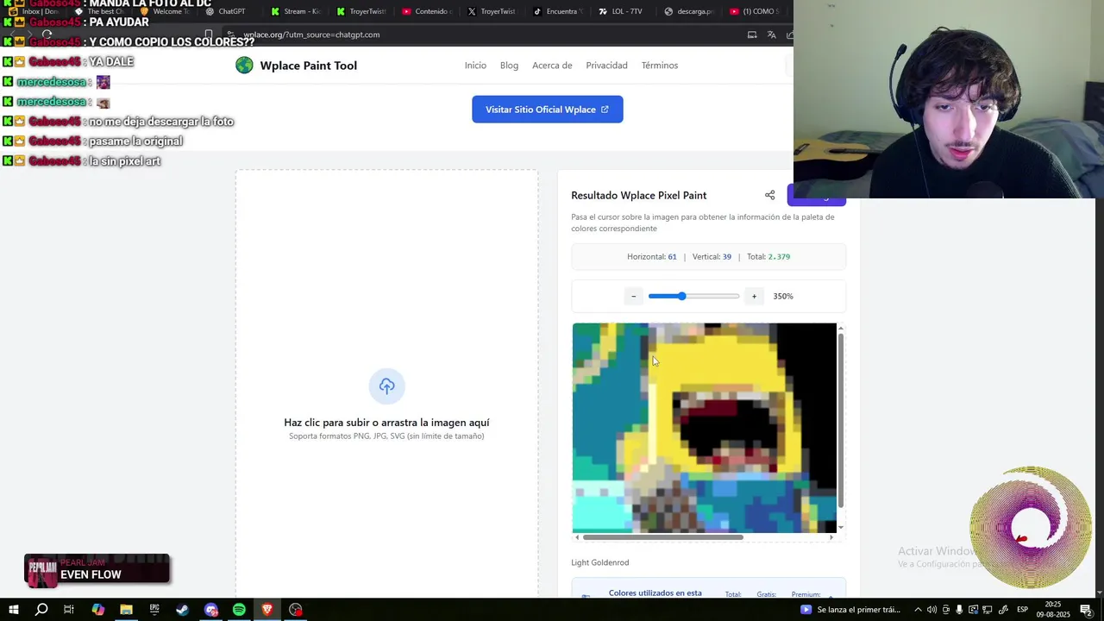Open the notification center icon

point(1086,610)
